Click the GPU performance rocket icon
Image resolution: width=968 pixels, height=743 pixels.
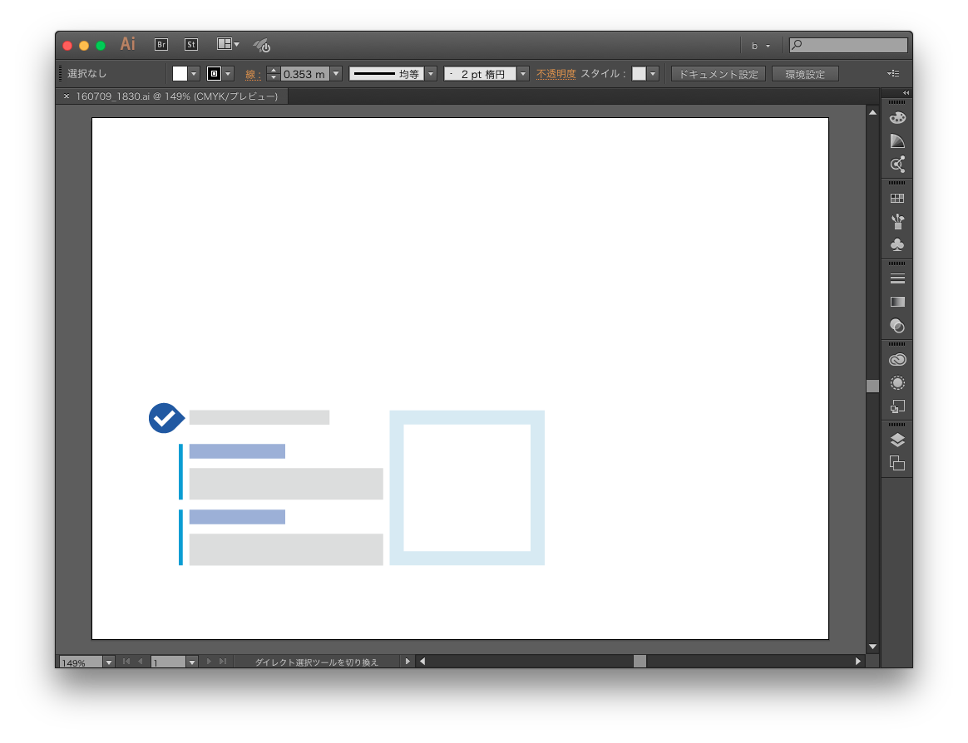coord(262,45)
